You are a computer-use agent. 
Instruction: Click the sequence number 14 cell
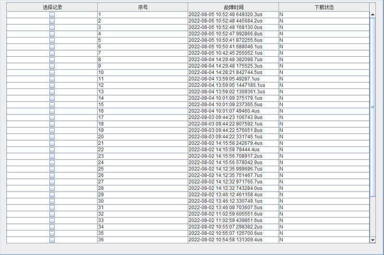pyautogui.click(x=143, y=98)
